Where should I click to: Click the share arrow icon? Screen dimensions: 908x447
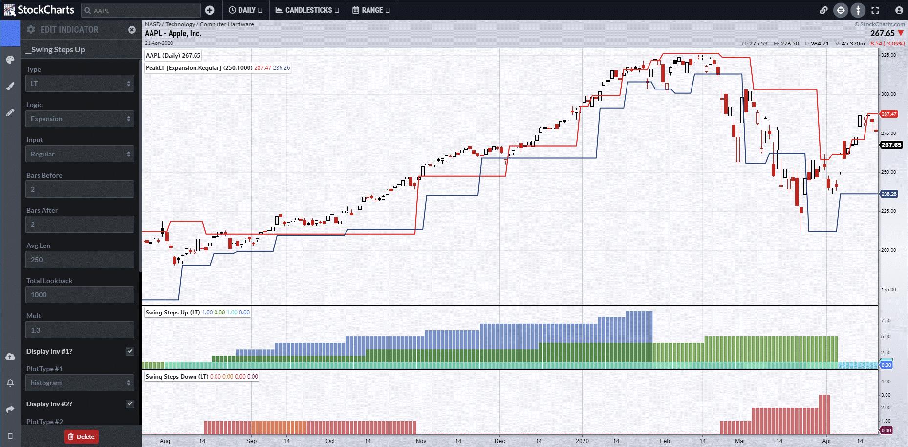coord(10,409)
